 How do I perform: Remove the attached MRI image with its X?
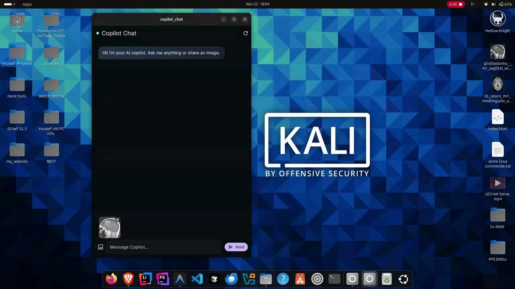click(x=117, y=220)
